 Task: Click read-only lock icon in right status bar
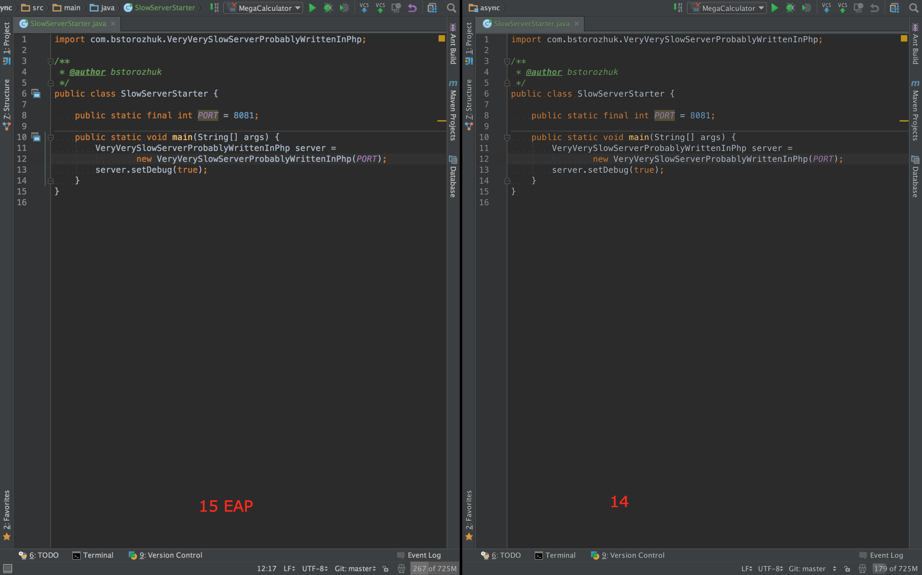click(847, 569)
